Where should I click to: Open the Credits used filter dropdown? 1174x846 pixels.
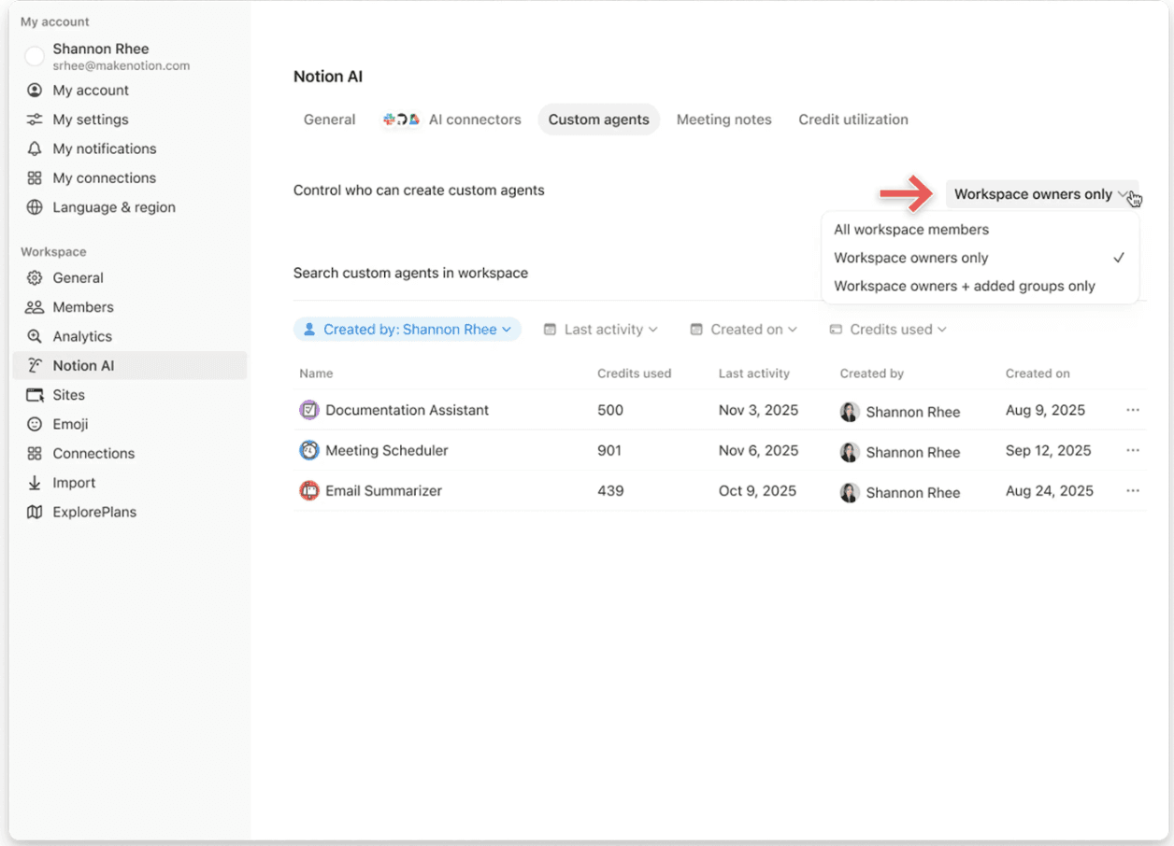(886, 329)
